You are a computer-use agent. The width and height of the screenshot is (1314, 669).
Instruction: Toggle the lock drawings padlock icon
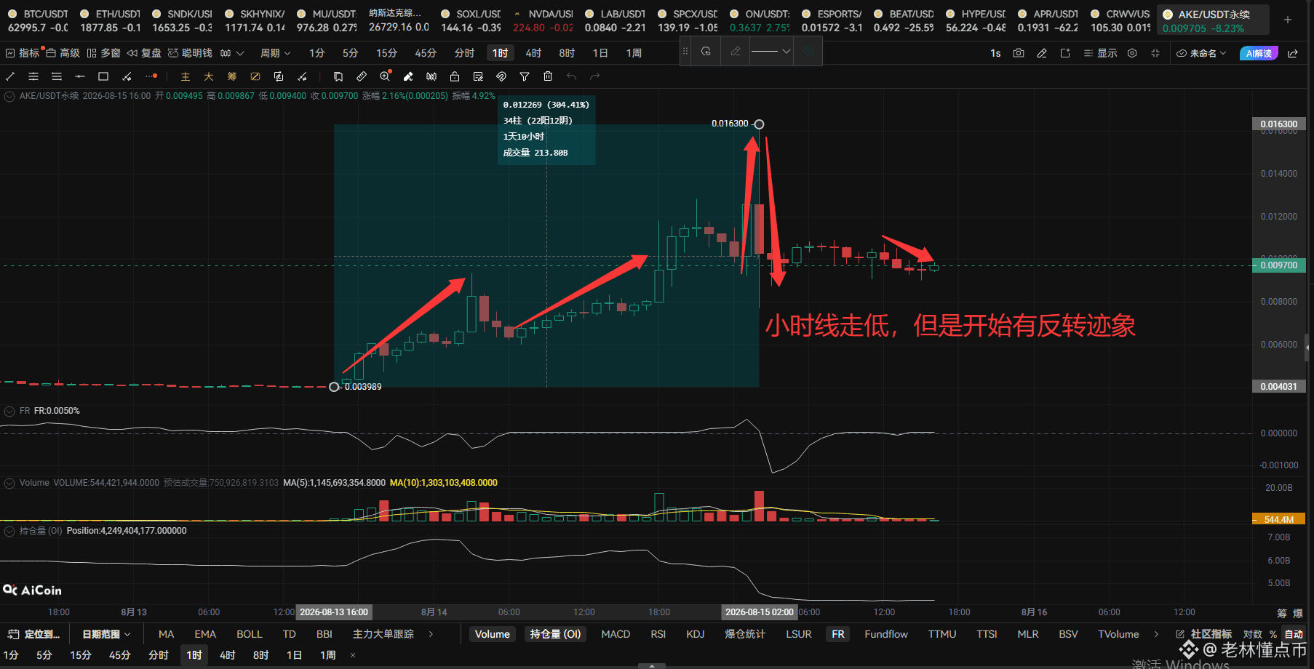[x=455, y=76]
